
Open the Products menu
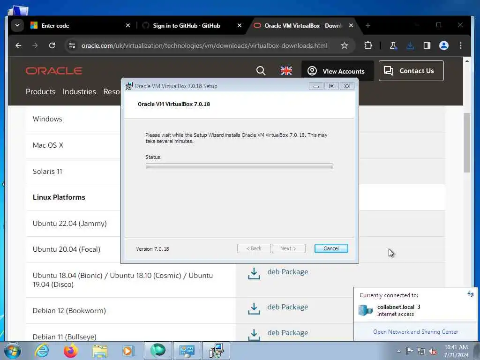click(40, 91)
